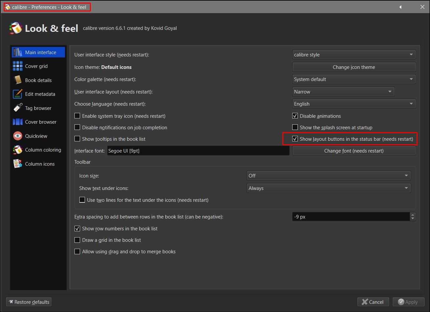Click the calibre version 6.6.1 text
This screenshot has width=430, height=312.
[130, 28]
